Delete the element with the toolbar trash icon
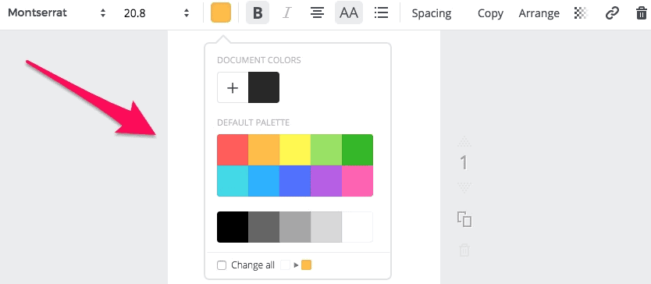651x284 pixels. [642, 13]
